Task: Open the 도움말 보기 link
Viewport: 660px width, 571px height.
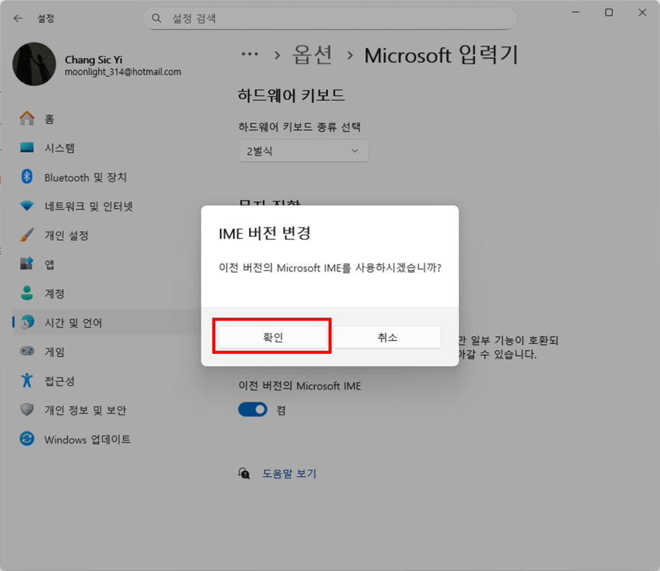Action: click(289, 473)
